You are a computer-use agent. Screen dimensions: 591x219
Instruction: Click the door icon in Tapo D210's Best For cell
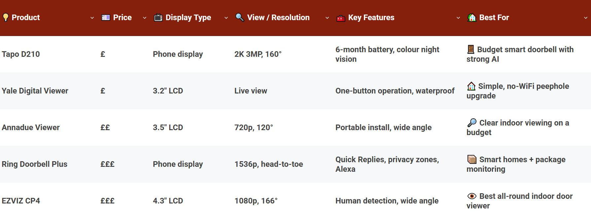coord(470,49)
